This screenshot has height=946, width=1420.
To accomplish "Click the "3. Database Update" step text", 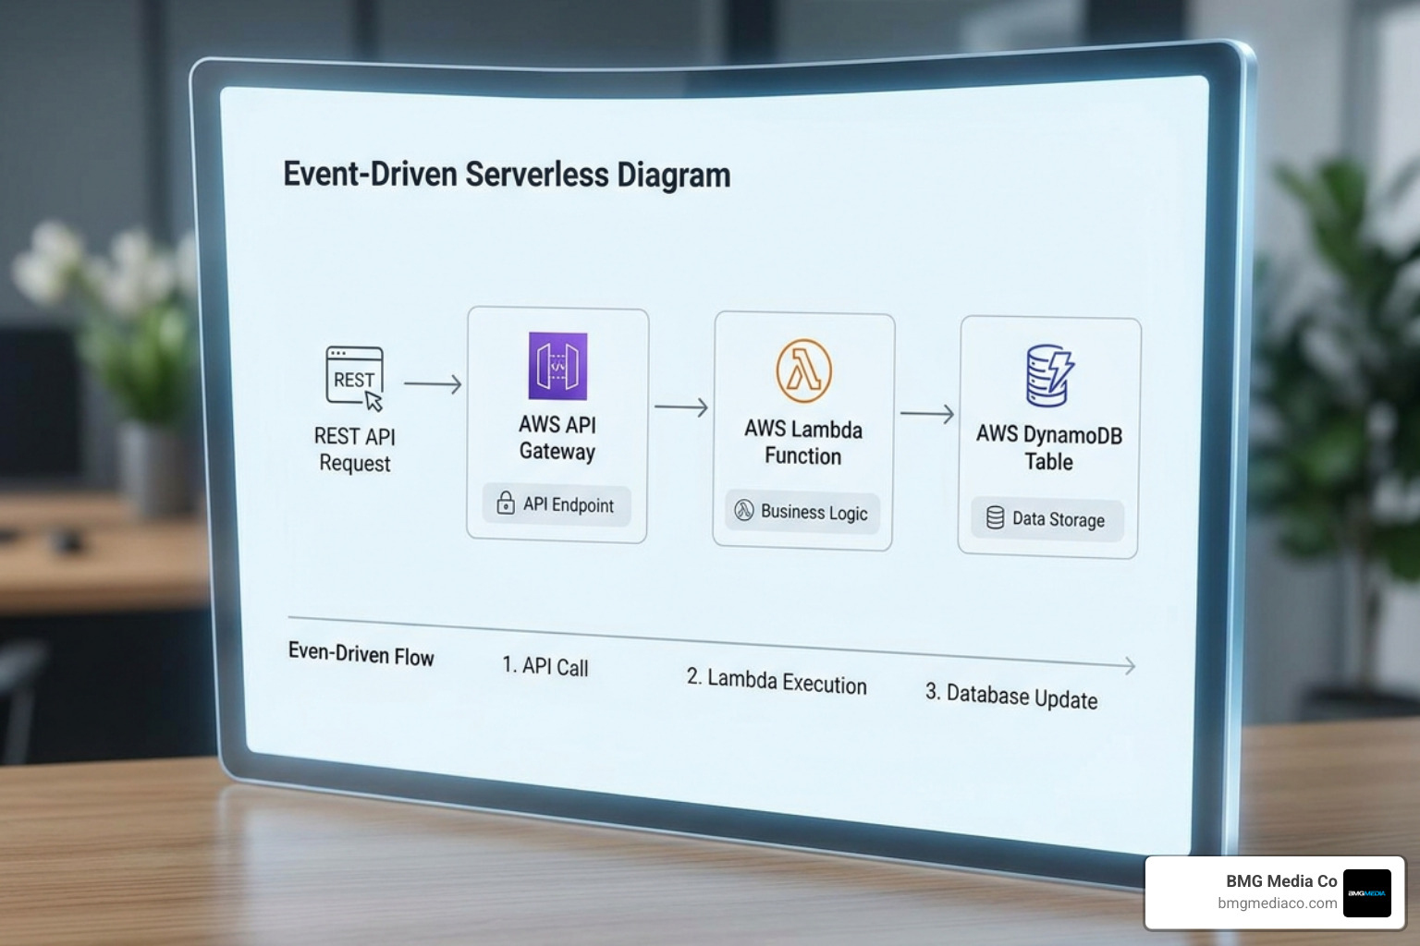I will (1011, 696).
